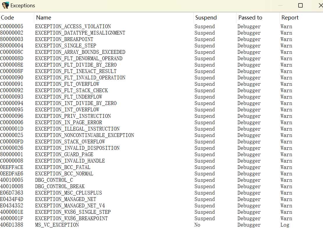Viewport: 323px width, 242px height.
Task: Select the EXCEPTION_ACCESS_VIOLATION row
Action: coord(73,26)
